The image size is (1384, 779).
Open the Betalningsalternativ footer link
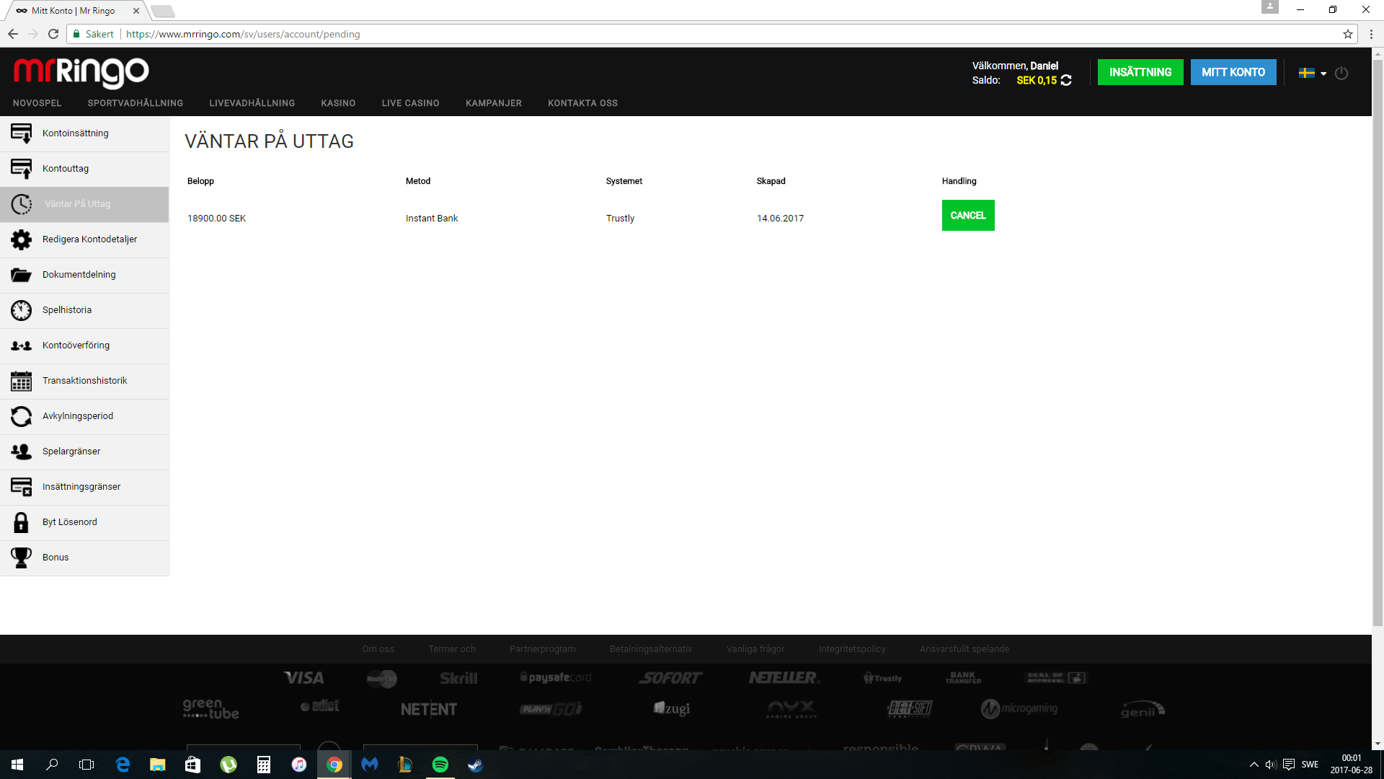(651, 649)
